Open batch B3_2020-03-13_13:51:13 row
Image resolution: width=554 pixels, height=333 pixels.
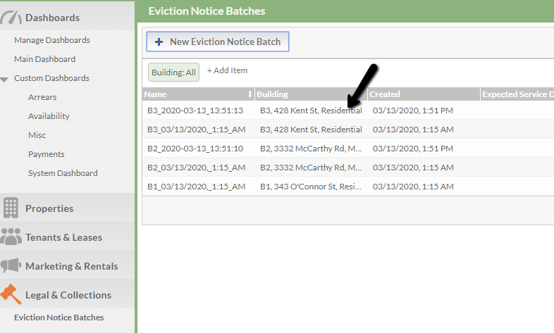(348, 111)
